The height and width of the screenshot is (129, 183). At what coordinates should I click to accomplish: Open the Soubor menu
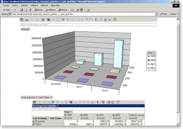tap(6, 6)
